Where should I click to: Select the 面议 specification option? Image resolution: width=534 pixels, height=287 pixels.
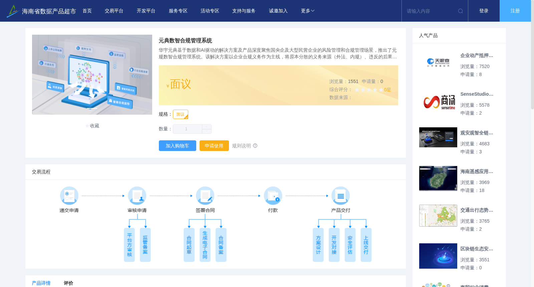click(181, 114)
